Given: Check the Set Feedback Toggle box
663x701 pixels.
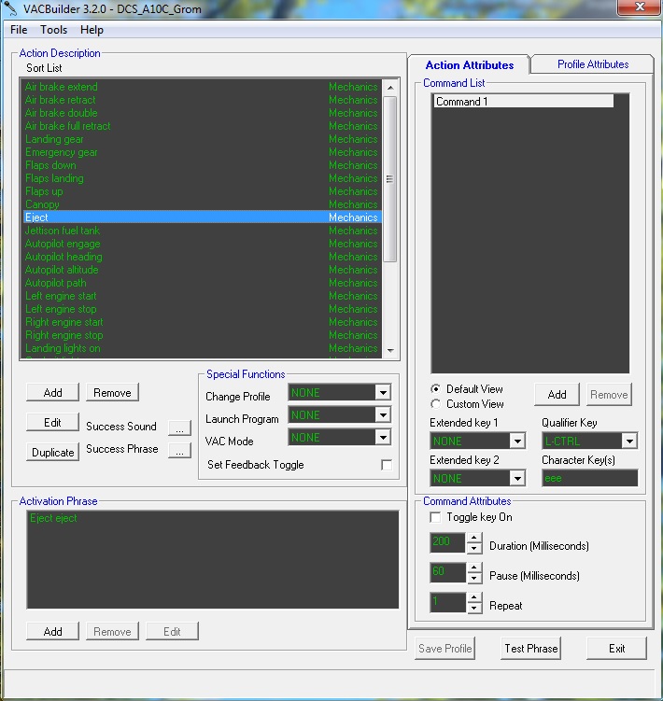Looking at the screenshot, I should pyautogui.click(x=387, y=465).
